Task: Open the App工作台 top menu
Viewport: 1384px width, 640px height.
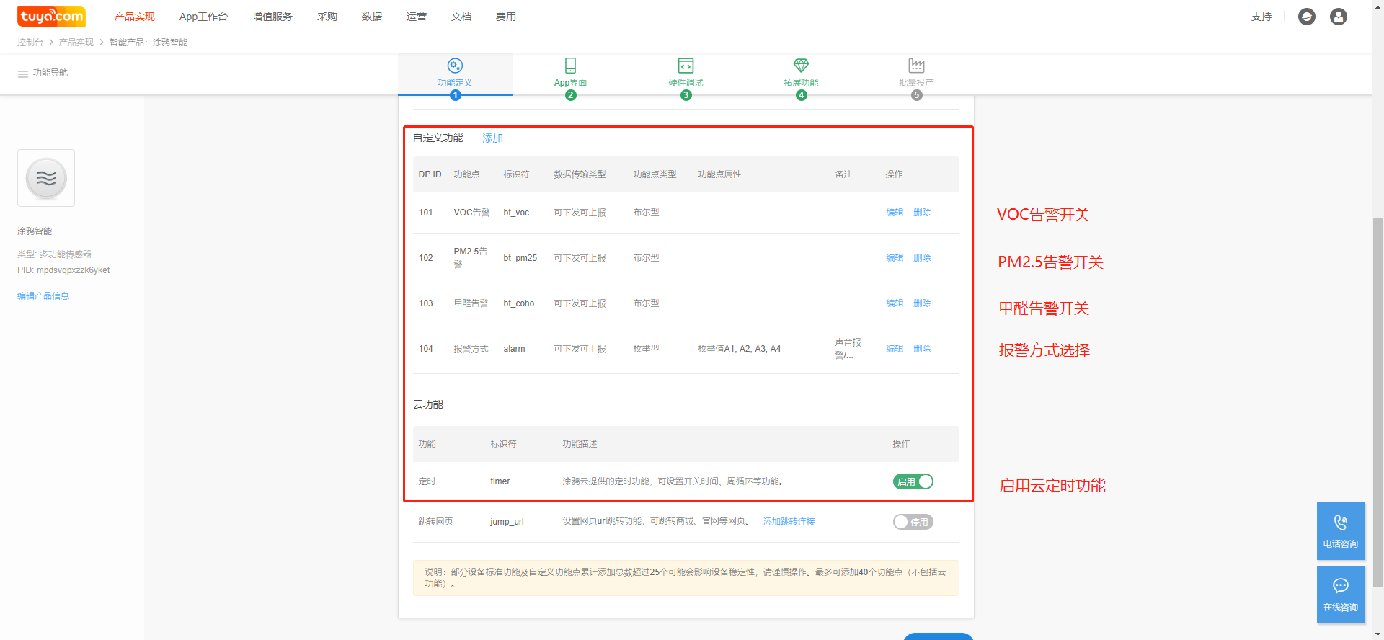Action: 203,17
